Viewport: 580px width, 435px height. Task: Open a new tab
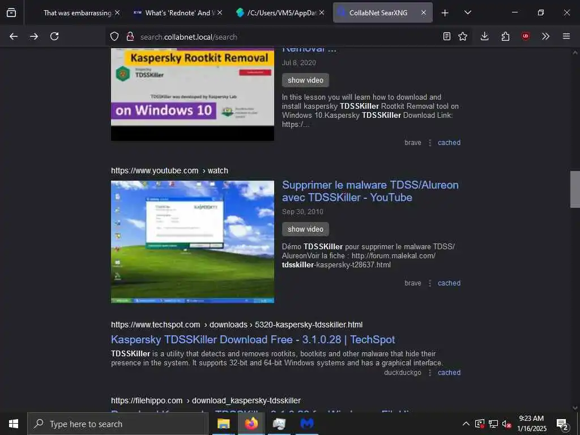[x=445, y=13]
